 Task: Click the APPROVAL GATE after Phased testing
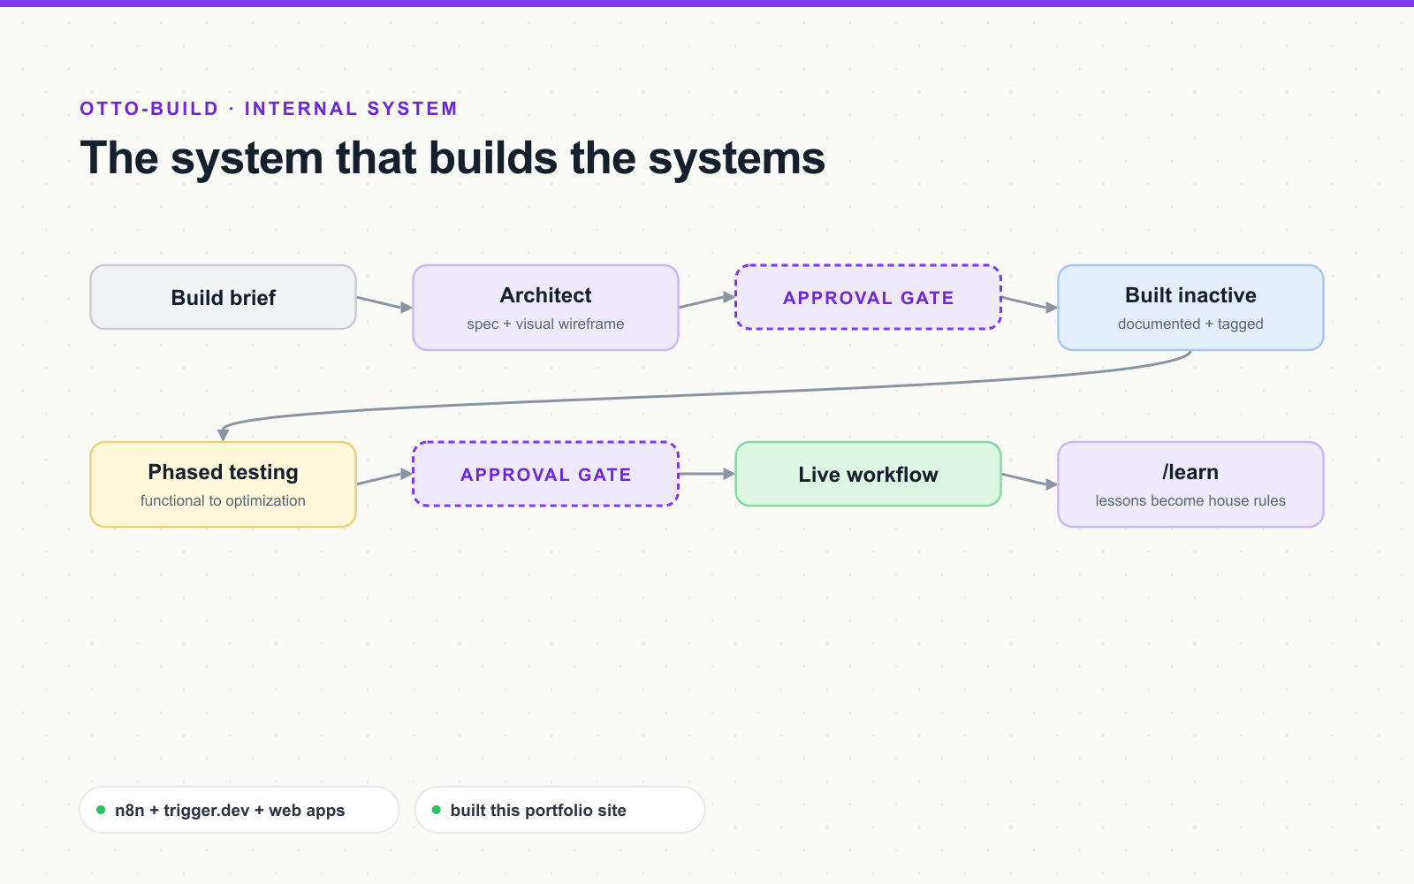[x=545, y=474]
